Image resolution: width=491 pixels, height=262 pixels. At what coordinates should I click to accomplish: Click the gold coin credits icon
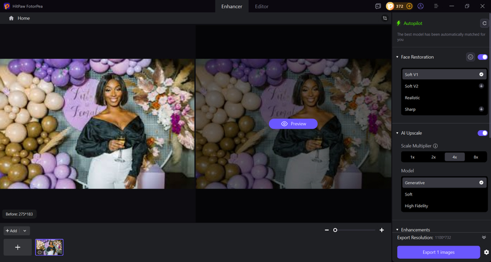[390, 6]
